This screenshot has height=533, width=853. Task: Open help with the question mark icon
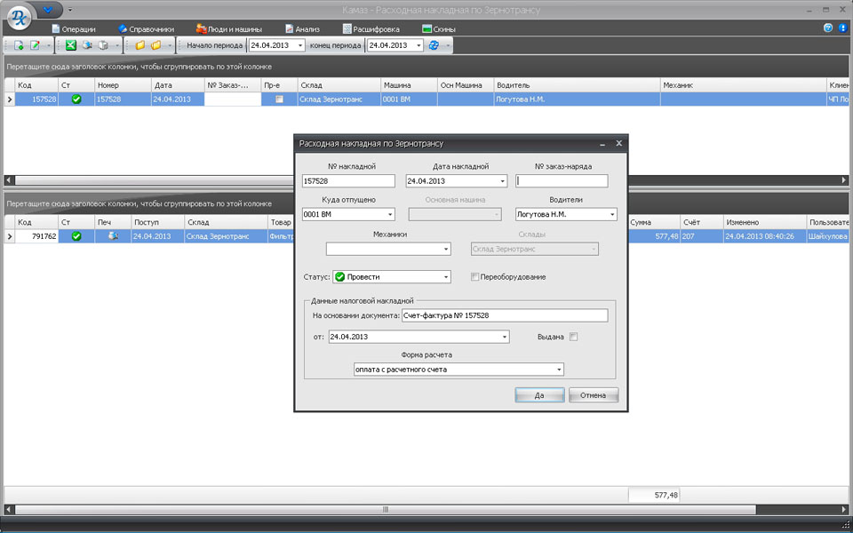828,28
